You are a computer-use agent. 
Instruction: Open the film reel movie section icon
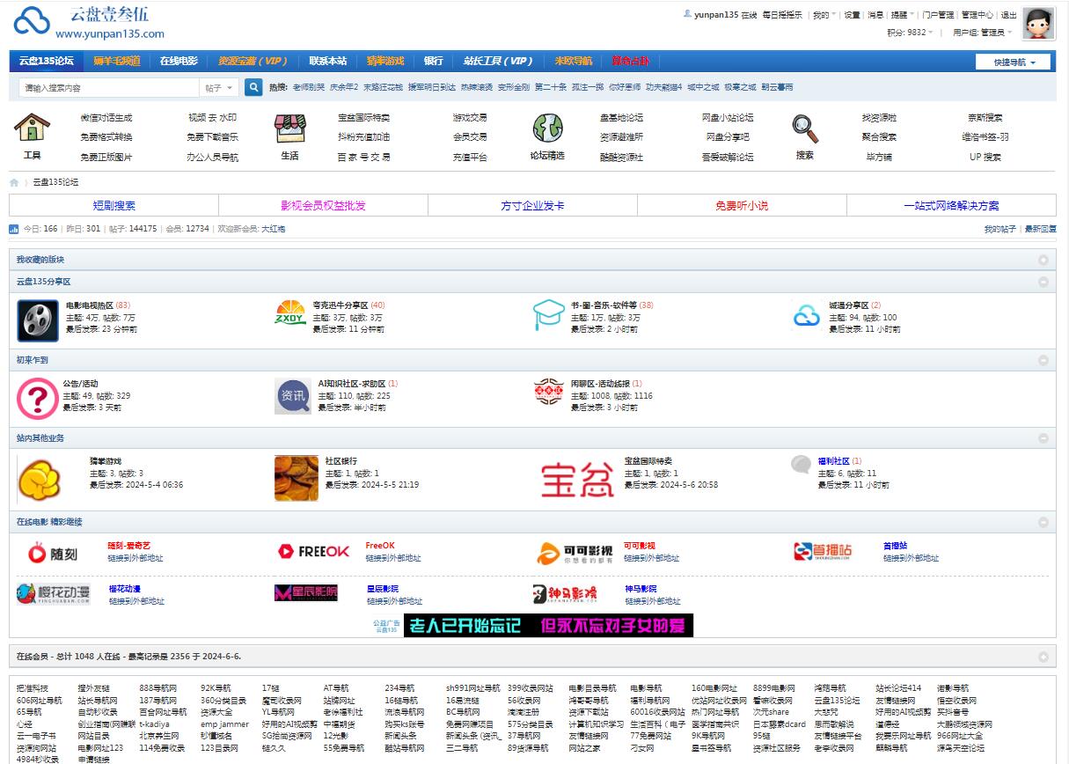point(38,320)
